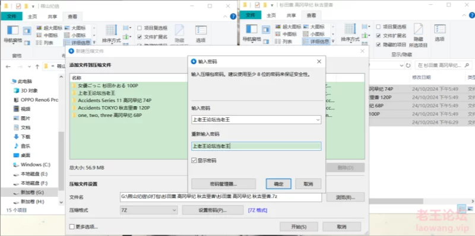The width and height of the screenshot is (475, 236).
Task: Go back arrow in left Explorer
Action: point(8,66)
